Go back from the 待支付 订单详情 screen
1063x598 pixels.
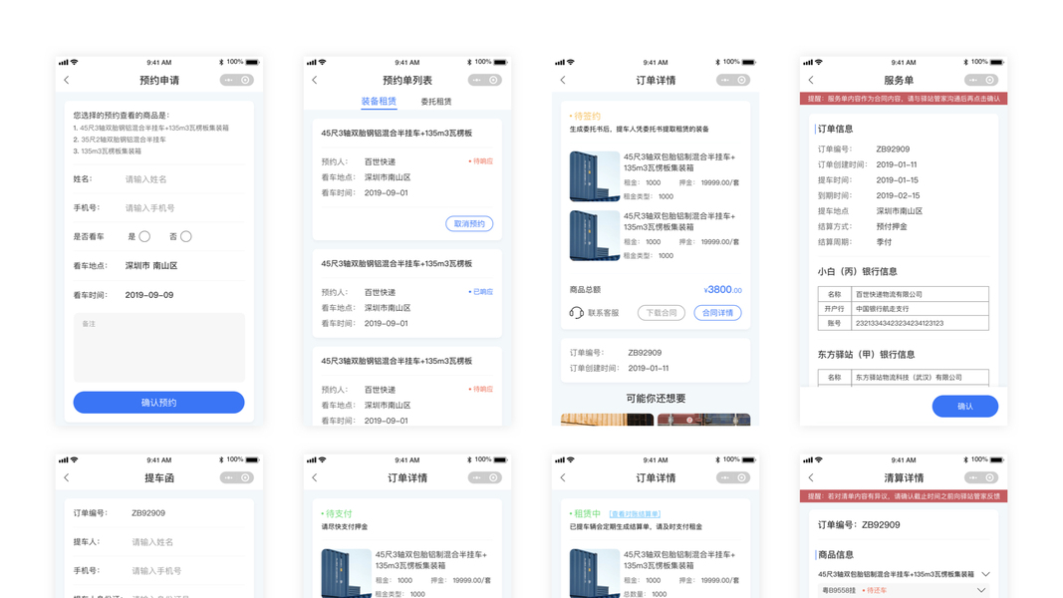point(315,478)
